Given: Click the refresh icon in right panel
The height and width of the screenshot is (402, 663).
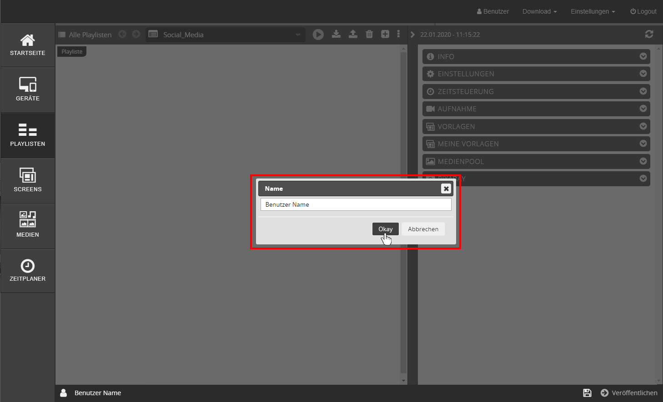Looking at the screenshot, I should click(649, 34).
